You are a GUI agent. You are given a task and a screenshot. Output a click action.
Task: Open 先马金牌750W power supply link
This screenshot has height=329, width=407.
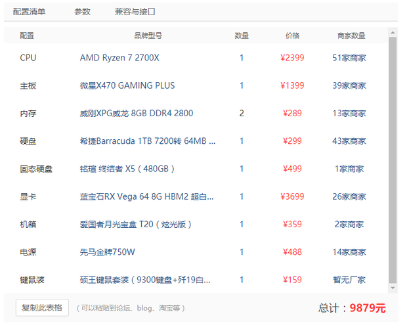tap(107, 252)
